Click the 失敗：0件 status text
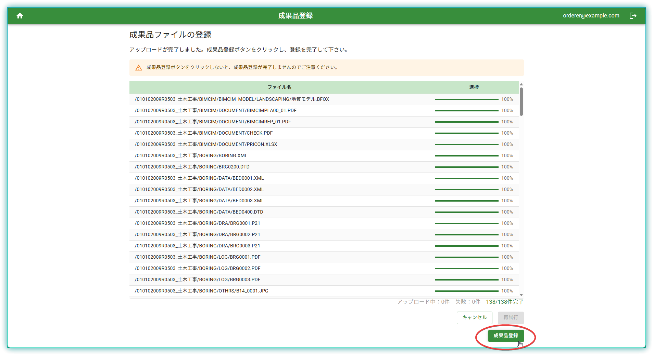 pos(468,302)
